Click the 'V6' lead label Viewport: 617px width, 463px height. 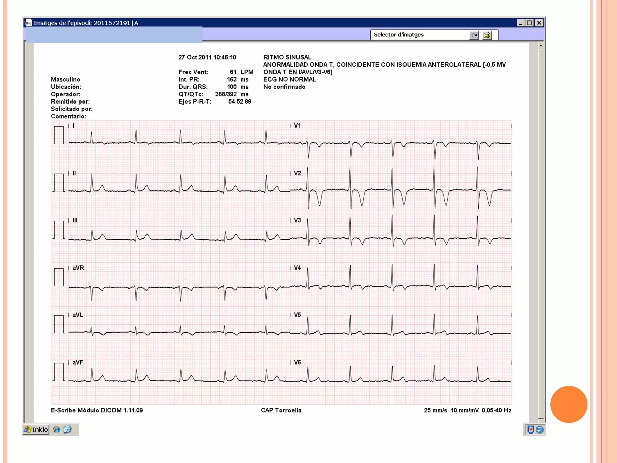point(297,362)
